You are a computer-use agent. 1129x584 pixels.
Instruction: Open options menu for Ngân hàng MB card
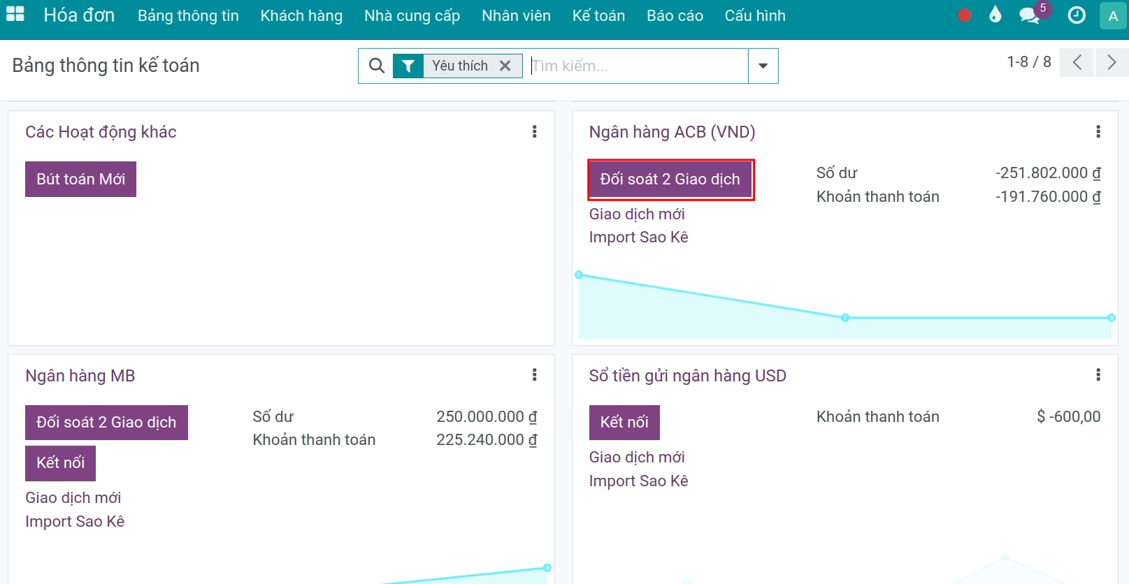tap(535, 375)
